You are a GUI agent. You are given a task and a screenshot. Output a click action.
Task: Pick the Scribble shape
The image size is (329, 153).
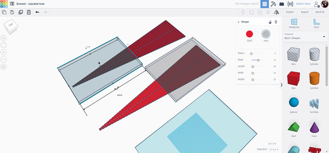coord(314,104)
